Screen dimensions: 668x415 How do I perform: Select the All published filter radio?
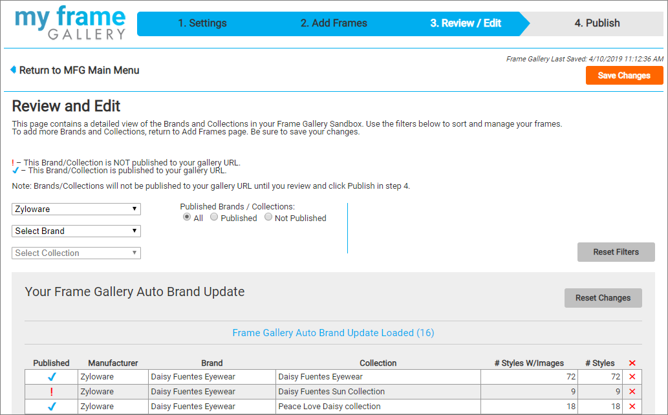[x=187, y=217]
